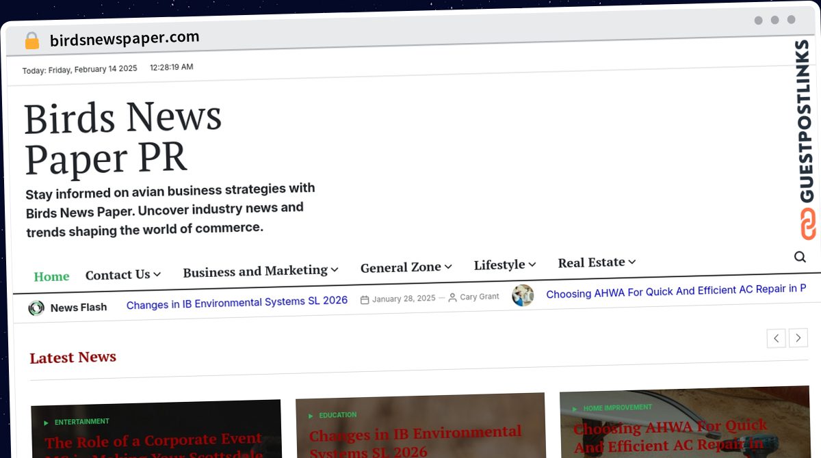This screenshot has width=821, height=458.
Task: Click the 12:28:19 AM clock text
Action: point(172,67)
